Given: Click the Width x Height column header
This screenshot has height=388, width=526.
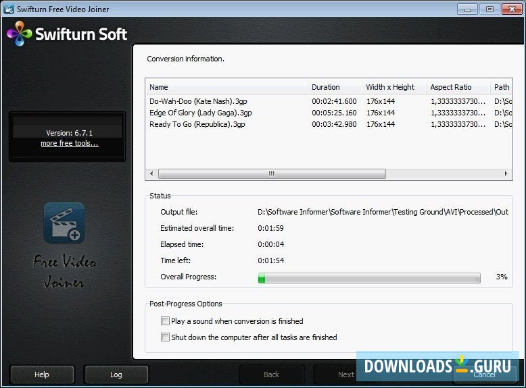Looking at the screenshot, I should tap(394, 87).
